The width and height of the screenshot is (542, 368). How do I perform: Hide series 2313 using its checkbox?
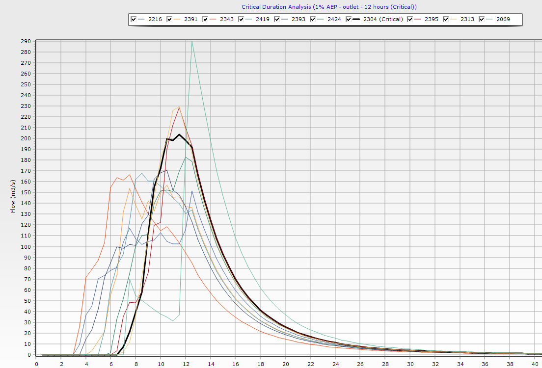[446, 20]
